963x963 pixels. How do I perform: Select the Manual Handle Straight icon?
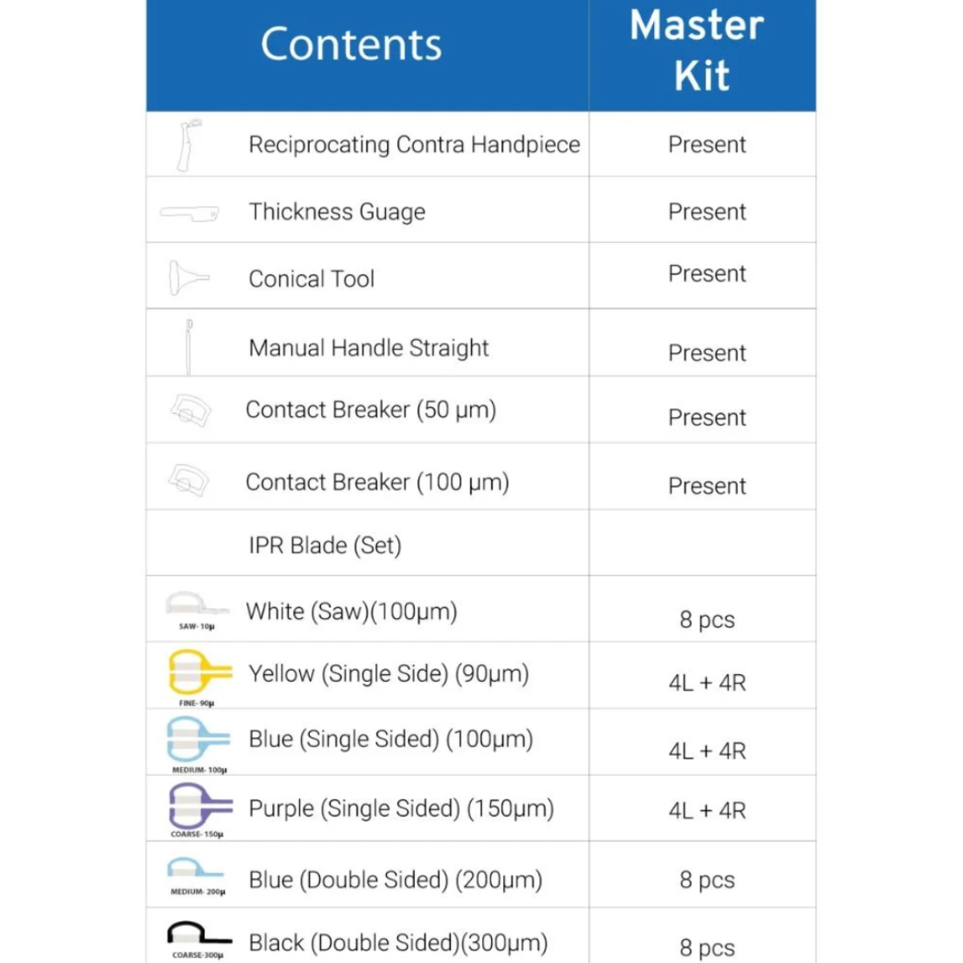(189, 347)
